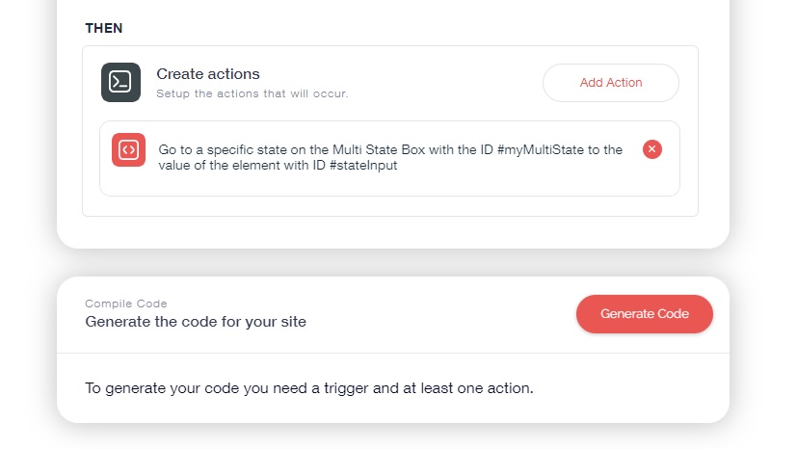Click the THEN section label
This screenshot has height=449, width=797.
pyautogui.click(x=104, y=28)
